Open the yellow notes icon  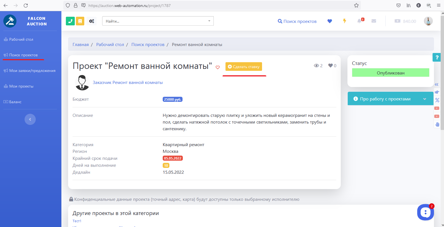click(80, 21)
